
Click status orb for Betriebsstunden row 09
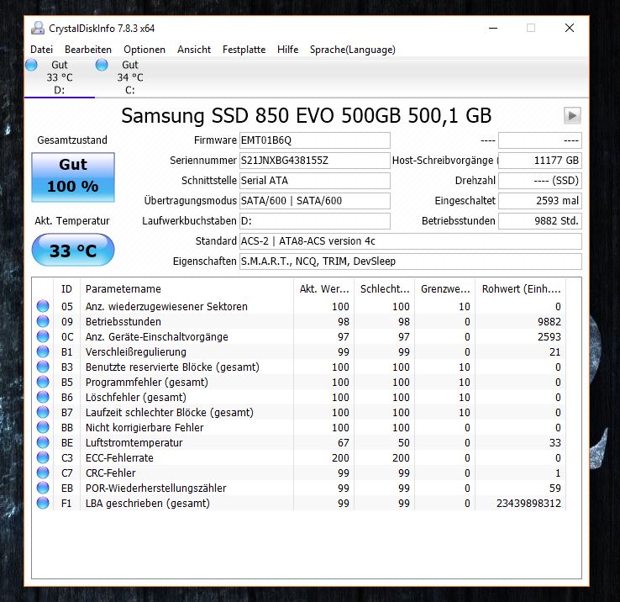(43, 321)
